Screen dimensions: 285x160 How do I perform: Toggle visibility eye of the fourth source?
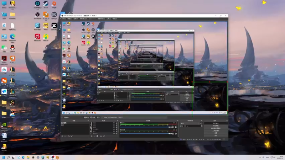(114, 129)
